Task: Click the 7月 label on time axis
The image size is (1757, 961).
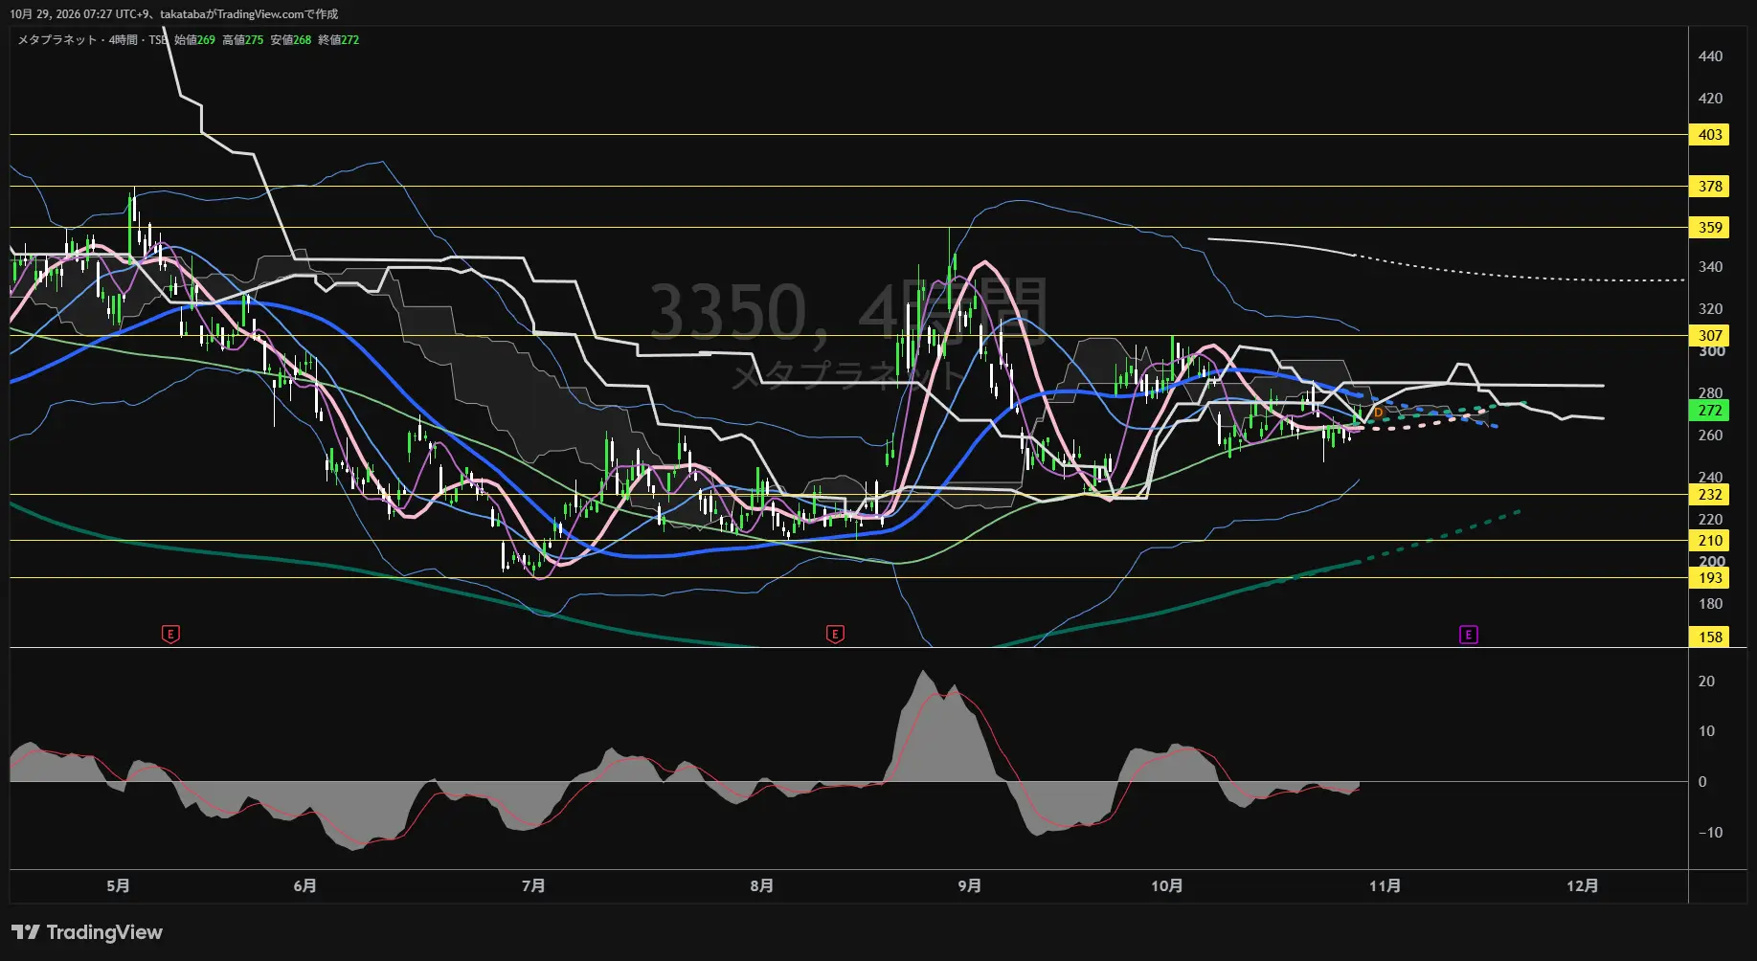Action: (533, 886)
